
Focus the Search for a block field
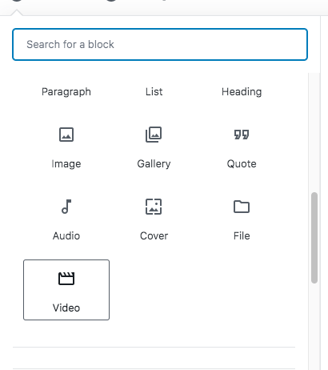pyautogui.click(x=160, y=44)
